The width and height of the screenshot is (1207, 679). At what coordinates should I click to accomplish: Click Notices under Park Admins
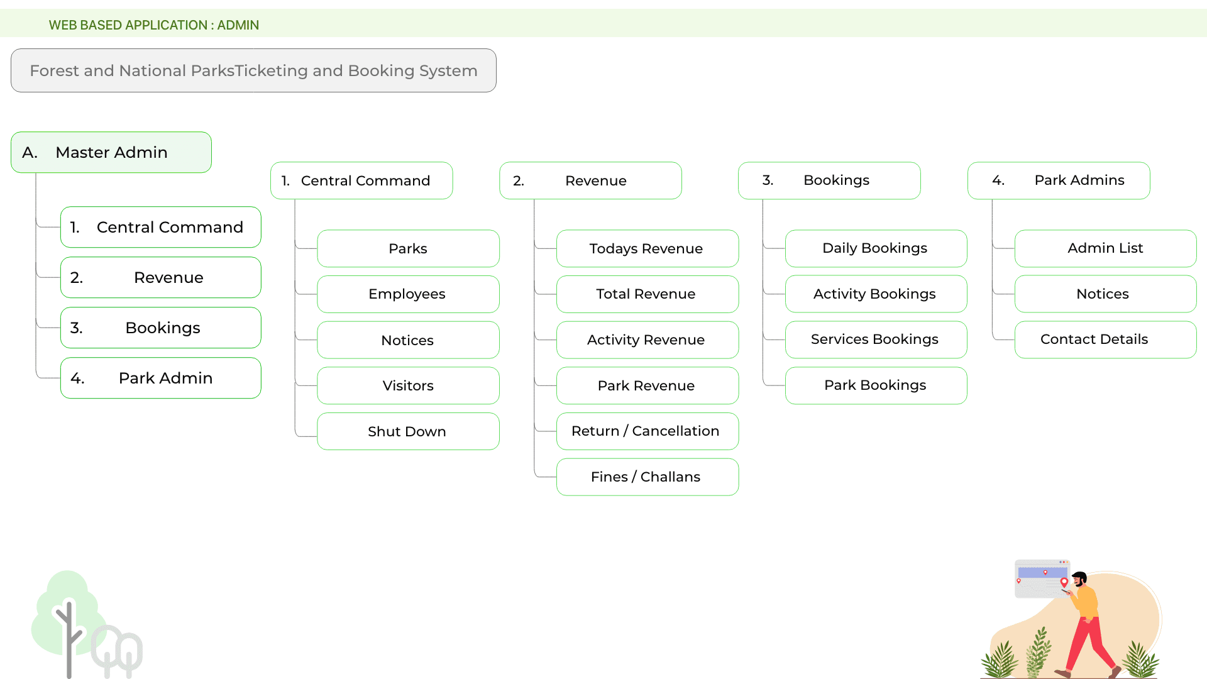coord(1105,294)
